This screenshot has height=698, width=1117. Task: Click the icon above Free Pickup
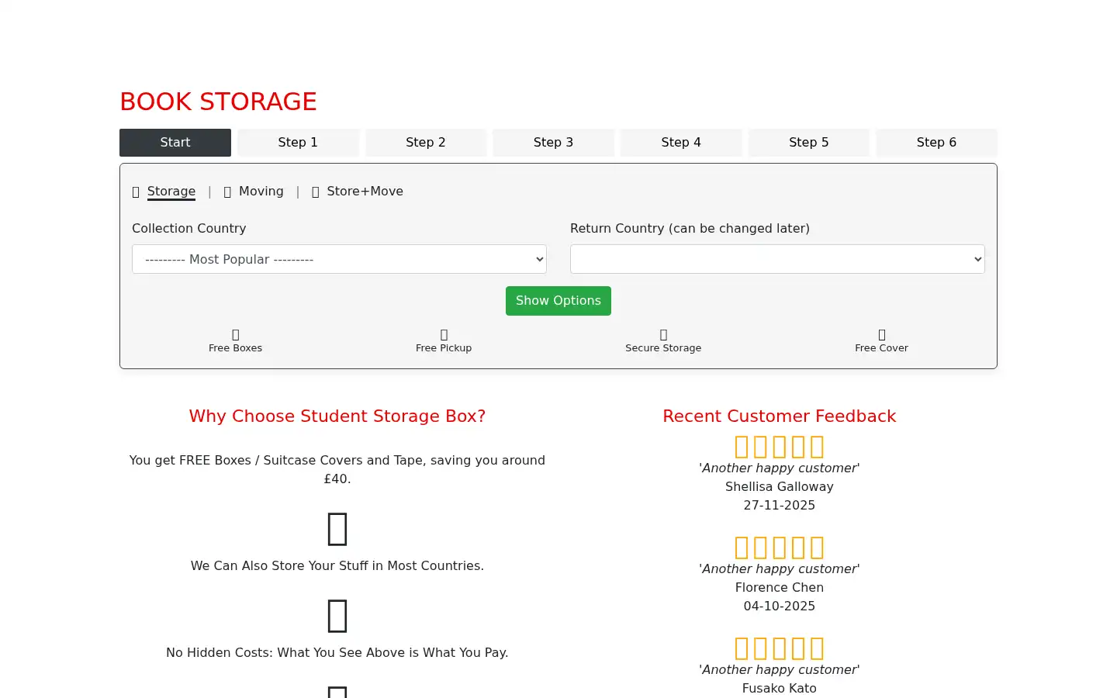[x=444, y=335]
